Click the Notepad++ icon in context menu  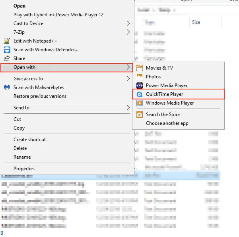click(x=7, y=41)
